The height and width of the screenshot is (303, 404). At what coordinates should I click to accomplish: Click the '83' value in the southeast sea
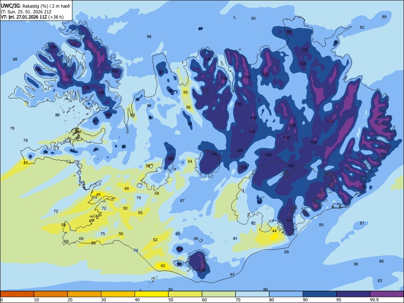[x=380, y=281]
